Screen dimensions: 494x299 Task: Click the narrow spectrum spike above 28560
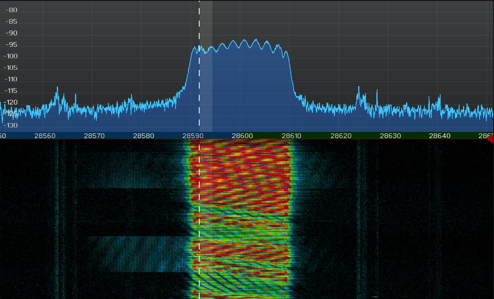(57, 93)
